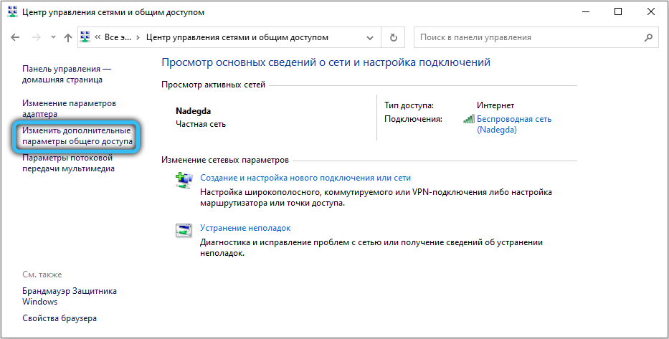Select Центр управления сетями breadcrumb in address bar
Image resolution: width=669 pixels, height=339 pixels.
click(x=237, y=37)
